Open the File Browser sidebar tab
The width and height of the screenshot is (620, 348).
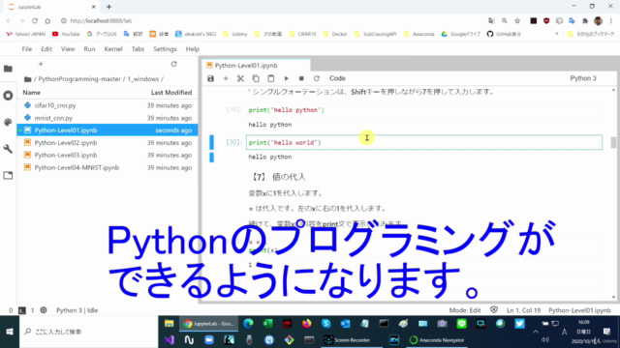[x=8, y=69]
